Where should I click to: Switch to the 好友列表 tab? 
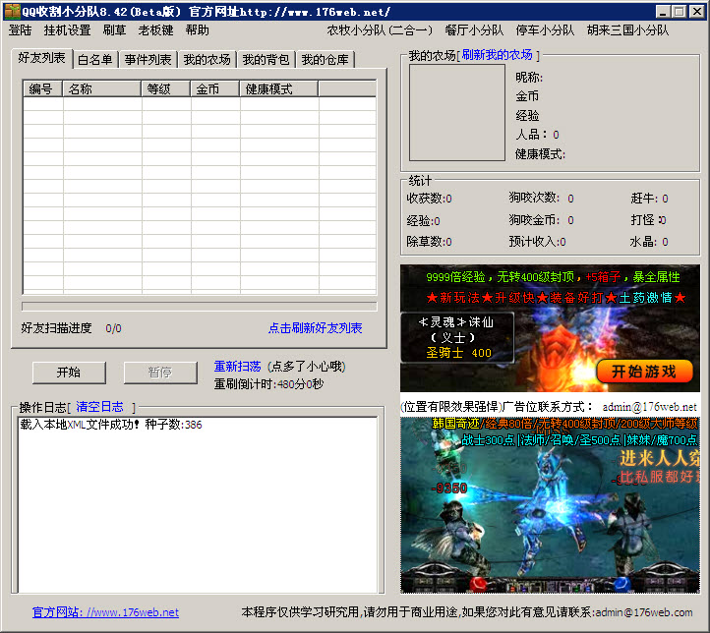point(41,58)
